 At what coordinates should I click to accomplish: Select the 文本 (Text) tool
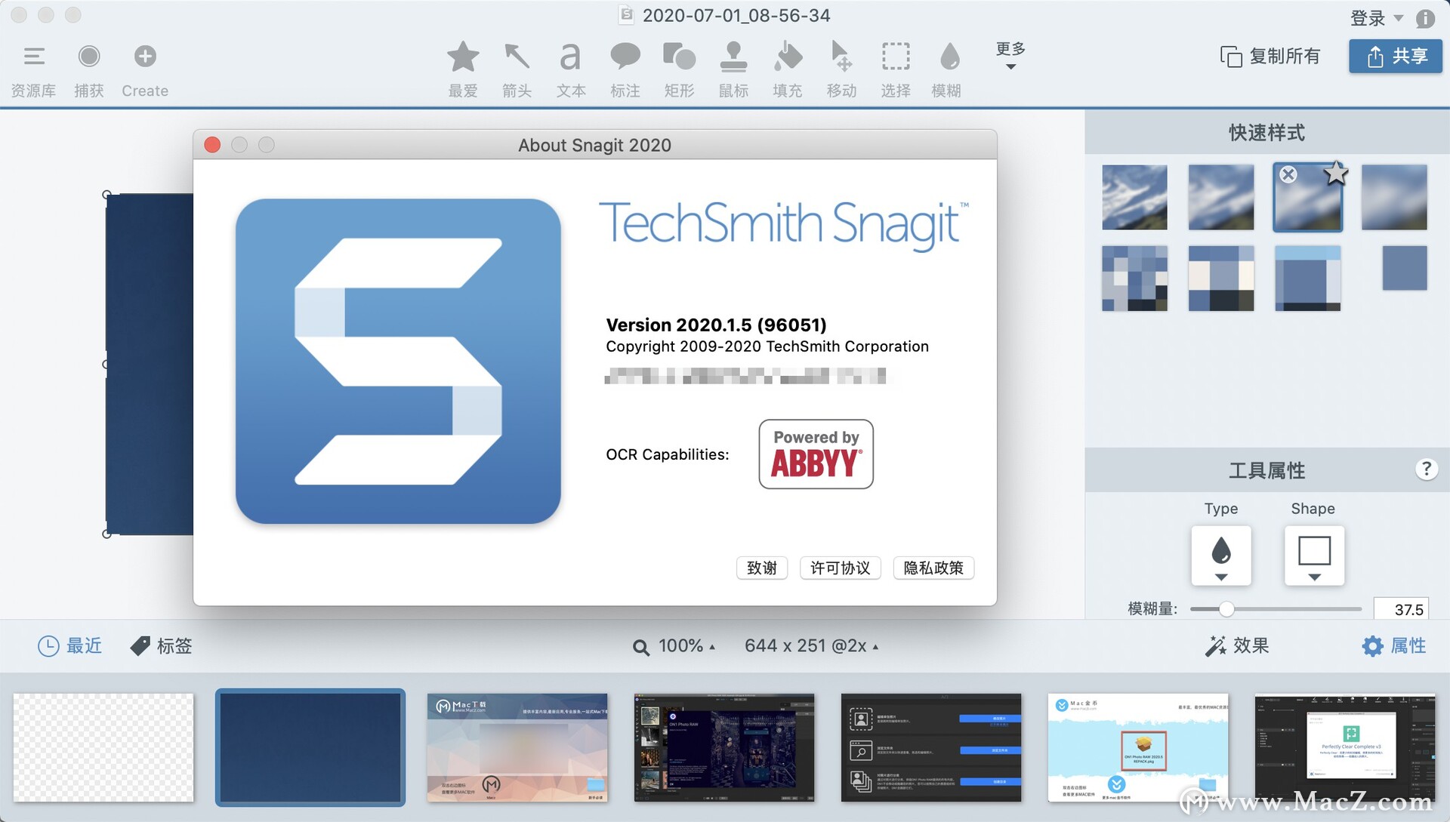tap(571, 68)
